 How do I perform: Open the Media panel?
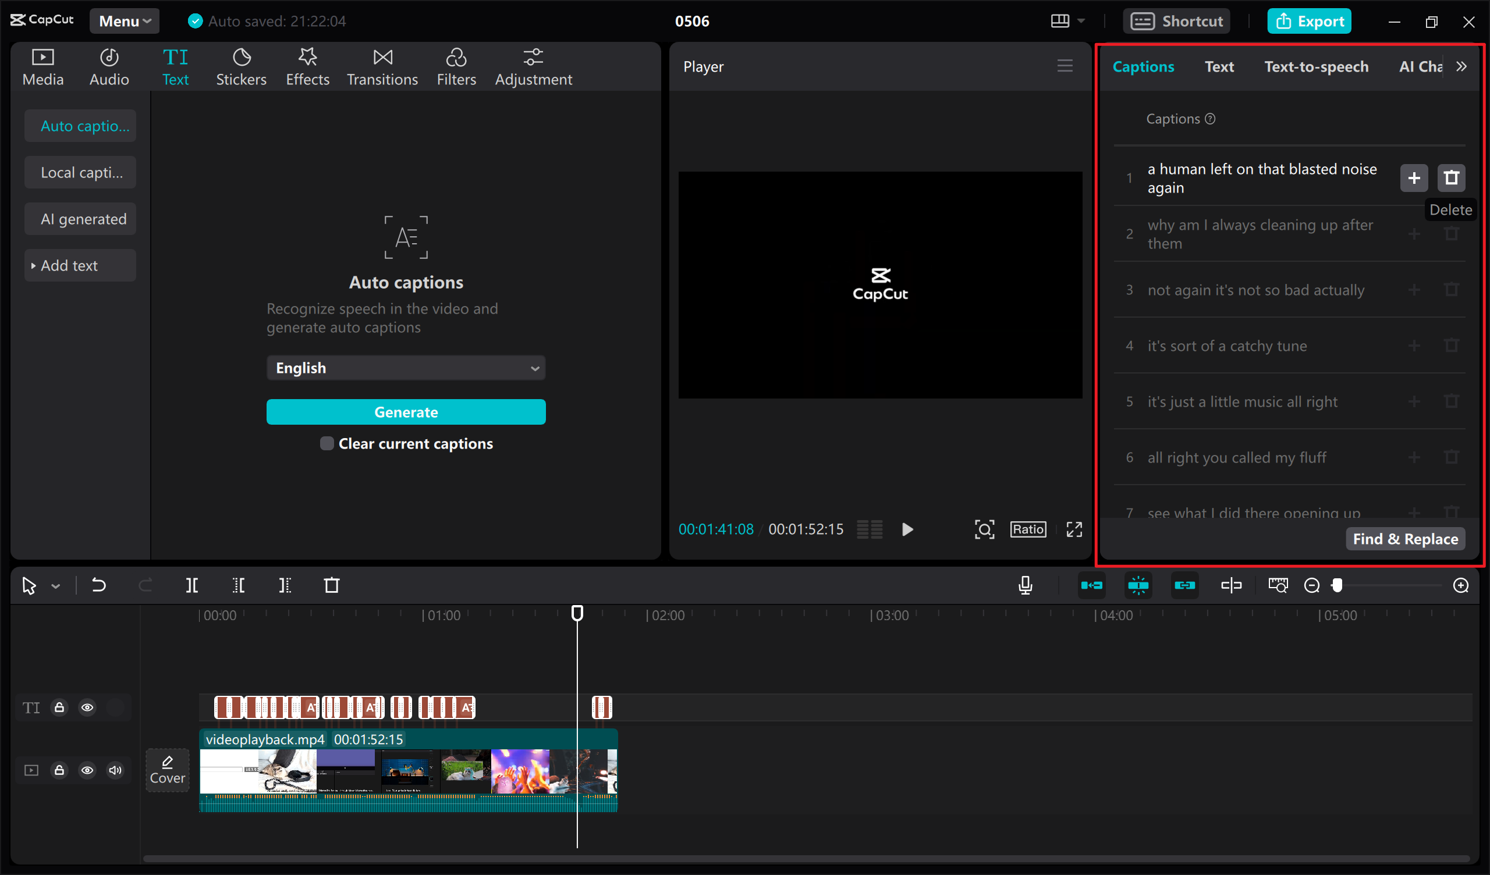point(42,66)
